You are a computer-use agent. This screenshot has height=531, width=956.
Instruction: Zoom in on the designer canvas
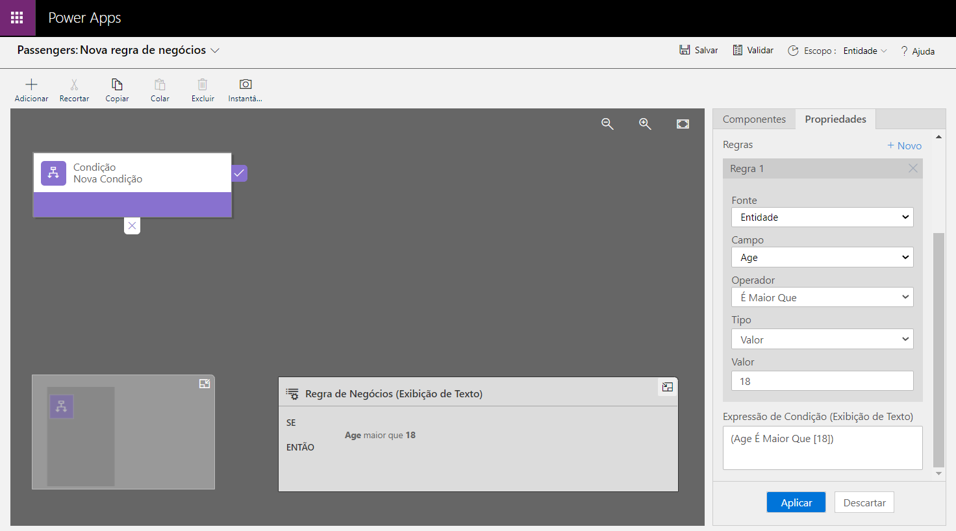point(645,123)
